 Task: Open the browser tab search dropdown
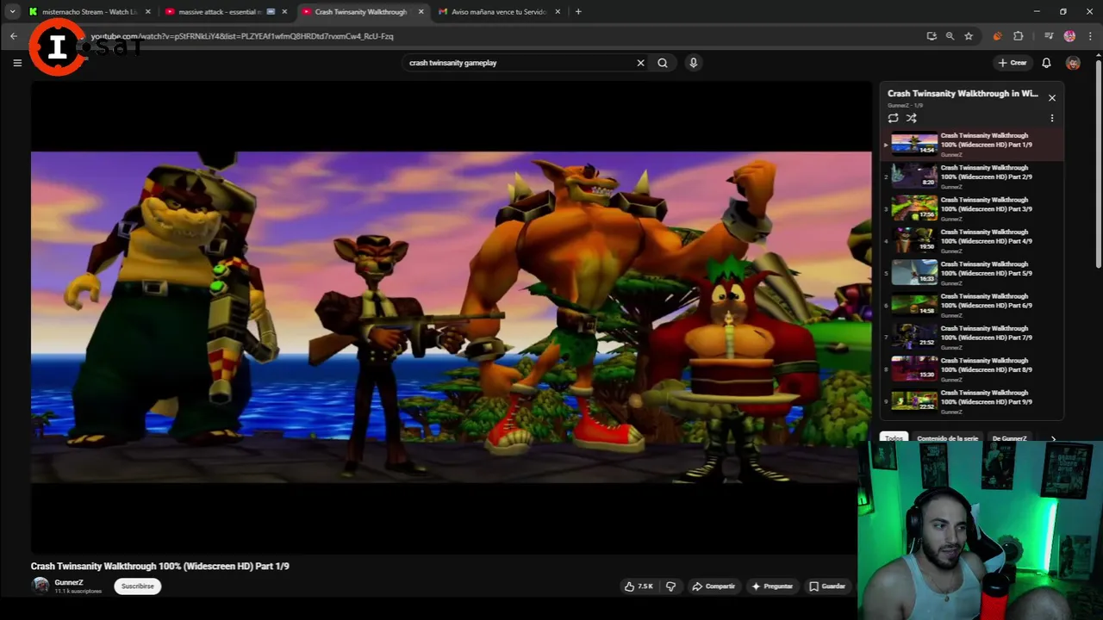pos(12,12)
